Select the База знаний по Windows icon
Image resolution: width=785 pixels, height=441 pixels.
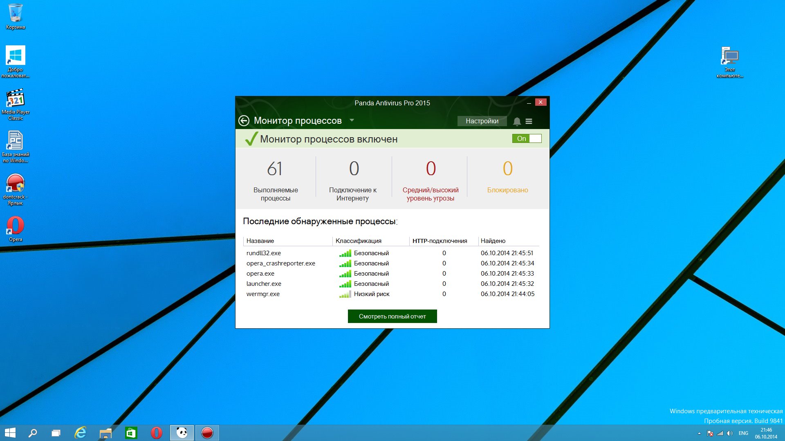16,147
